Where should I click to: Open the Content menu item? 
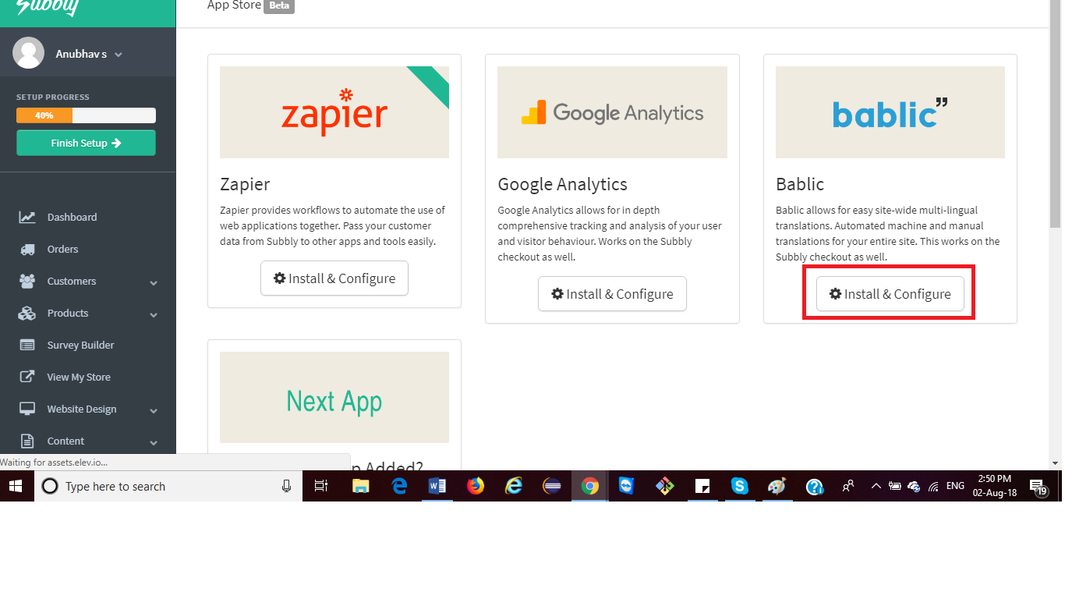point(65,441)
